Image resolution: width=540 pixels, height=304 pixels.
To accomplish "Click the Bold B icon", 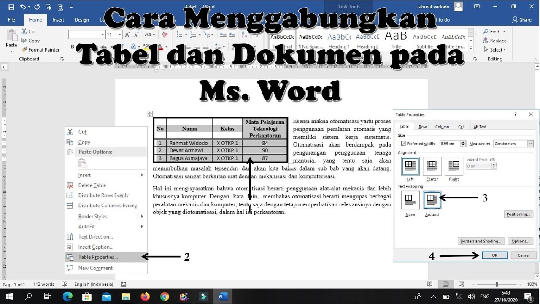I will tap(73, 47).
